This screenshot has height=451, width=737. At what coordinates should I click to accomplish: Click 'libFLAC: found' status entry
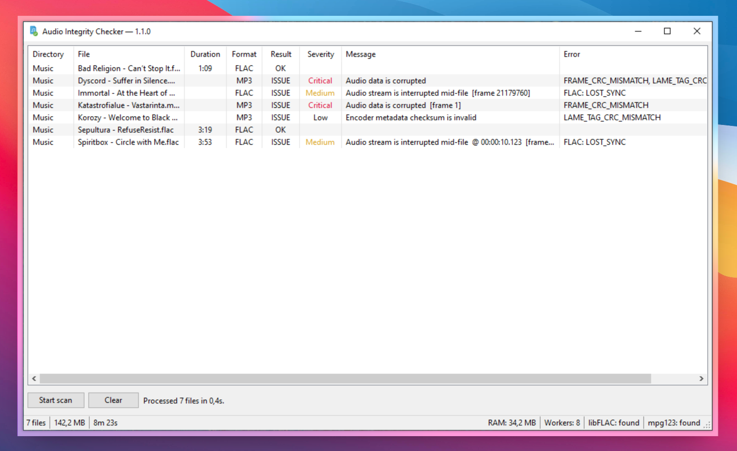614,423
